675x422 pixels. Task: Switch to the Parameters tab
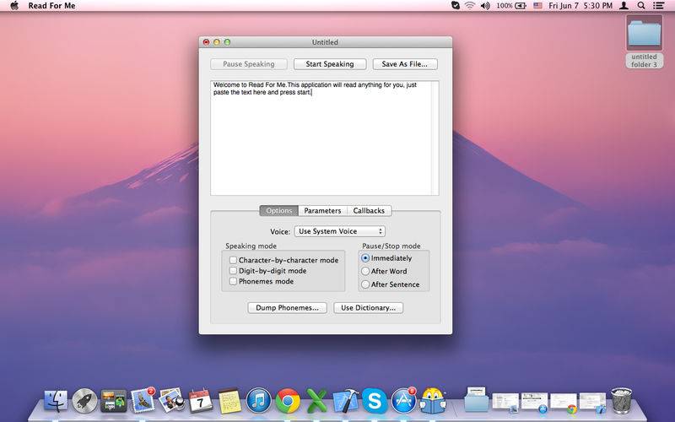click(322, 211)
